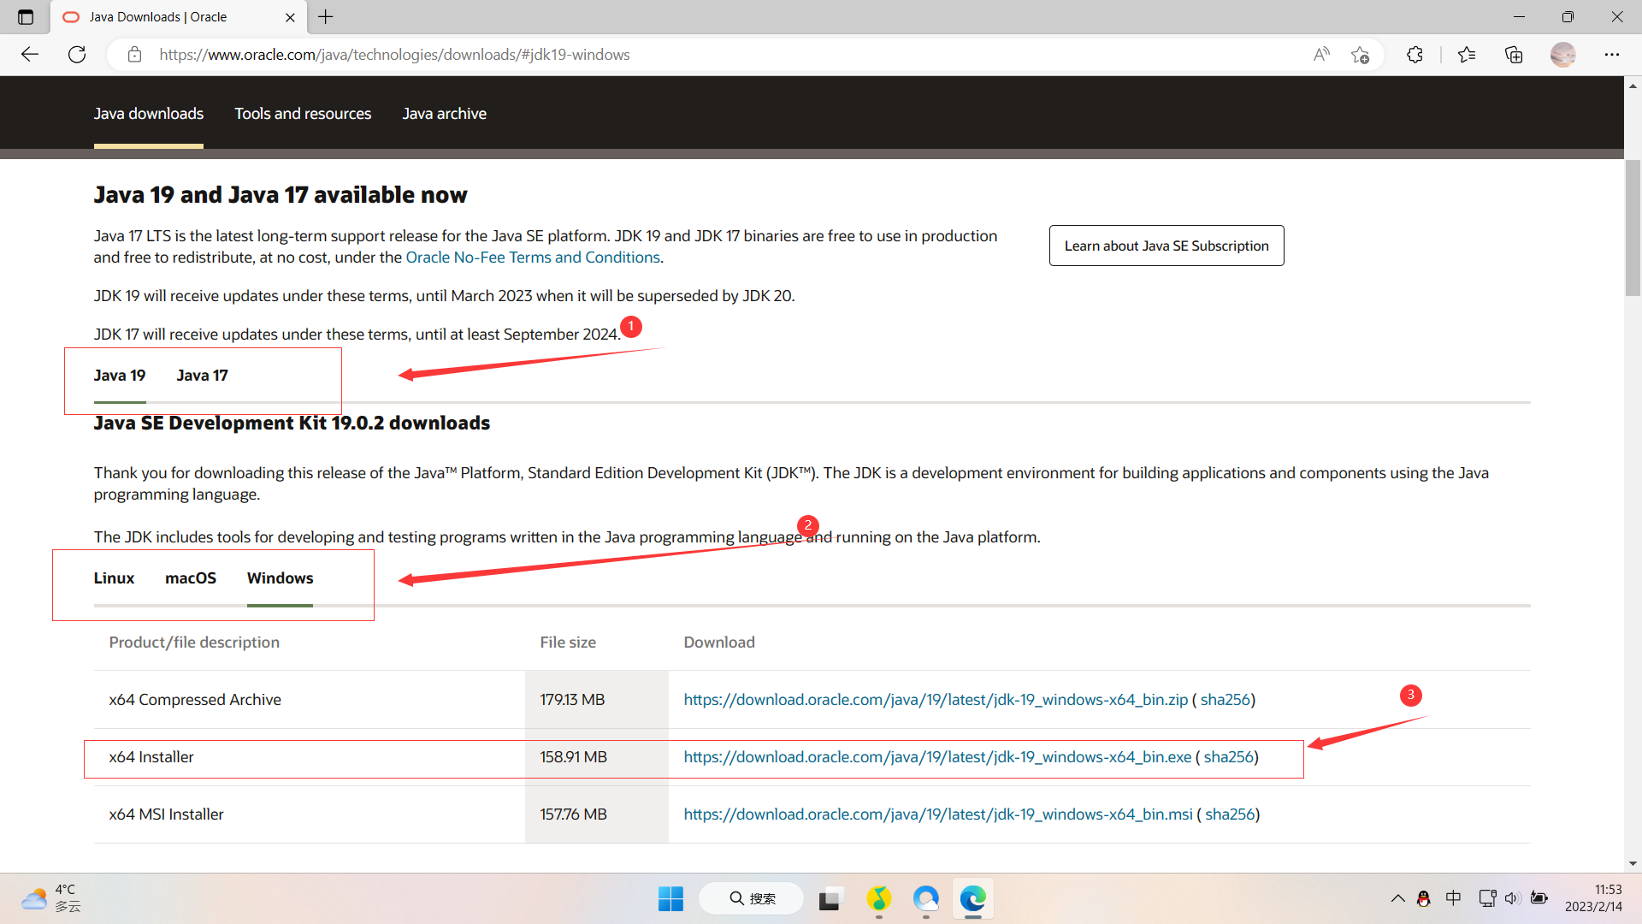Open the weather widget
Viewport: 1642px width, 924px height.
(51, 898)
